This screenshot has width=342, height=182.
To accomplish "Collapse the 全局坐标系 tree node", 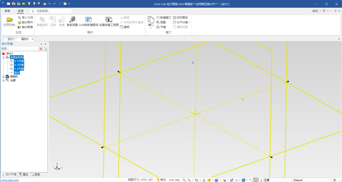I will coord(4,57).
